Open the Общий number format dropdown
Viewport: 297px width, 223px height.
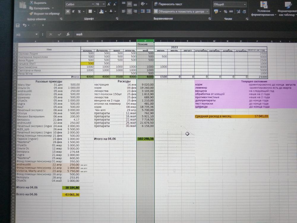[x=245, y=4]
